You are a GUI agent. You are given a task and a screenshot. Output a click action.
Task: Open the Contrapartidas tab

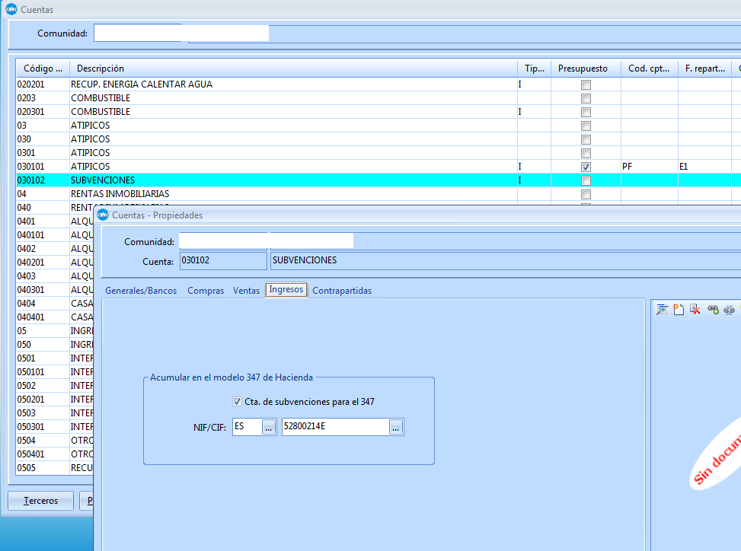(342, 291)
